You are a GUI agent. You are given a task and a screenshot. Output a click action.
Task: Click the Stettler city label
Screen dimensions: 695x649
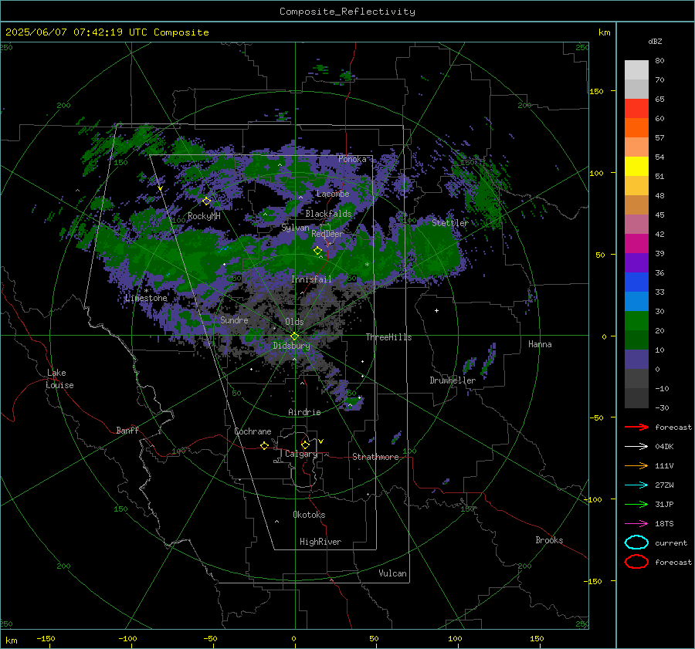(x=450, y=223)
